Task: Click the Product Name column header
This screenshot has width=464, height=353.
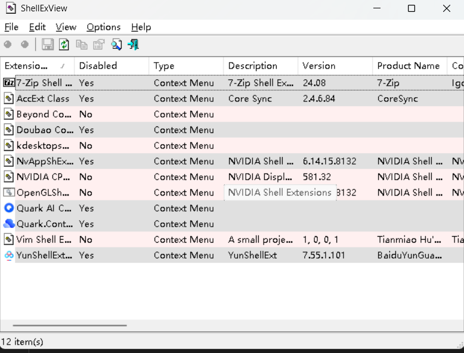Action: (408, 66)
